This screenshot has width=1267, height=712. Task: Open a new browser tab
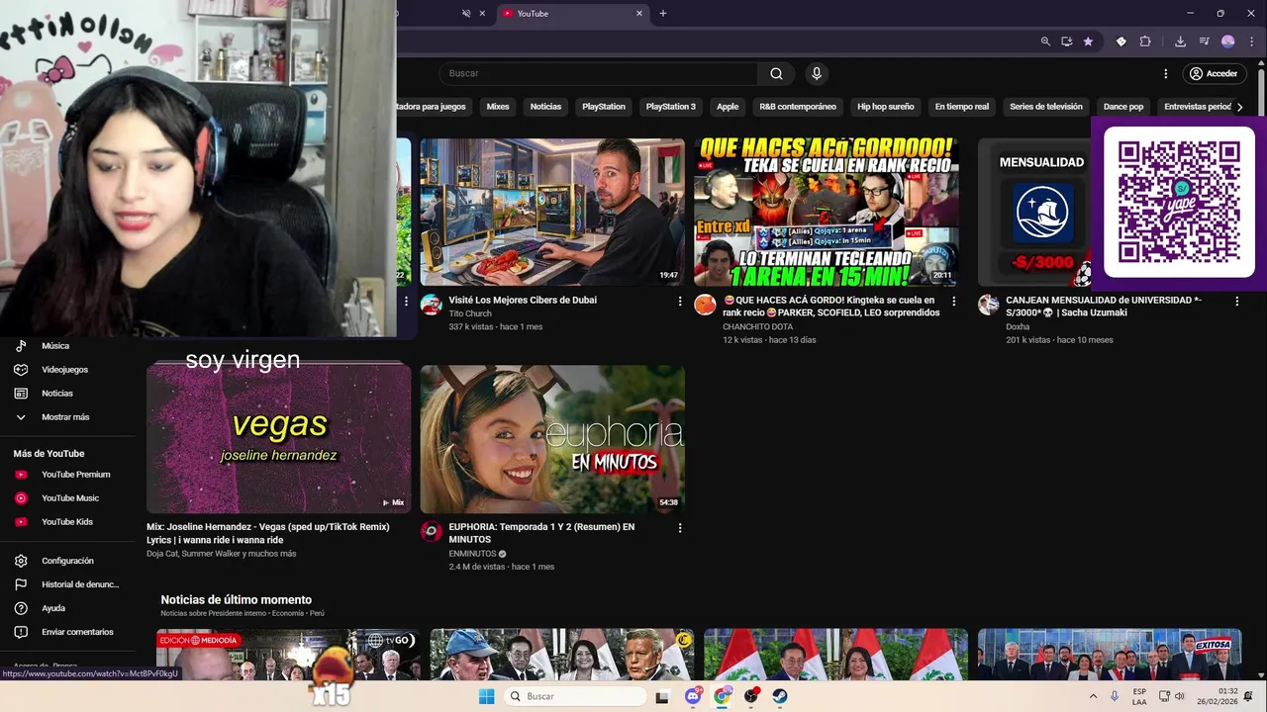coord(663,13)
